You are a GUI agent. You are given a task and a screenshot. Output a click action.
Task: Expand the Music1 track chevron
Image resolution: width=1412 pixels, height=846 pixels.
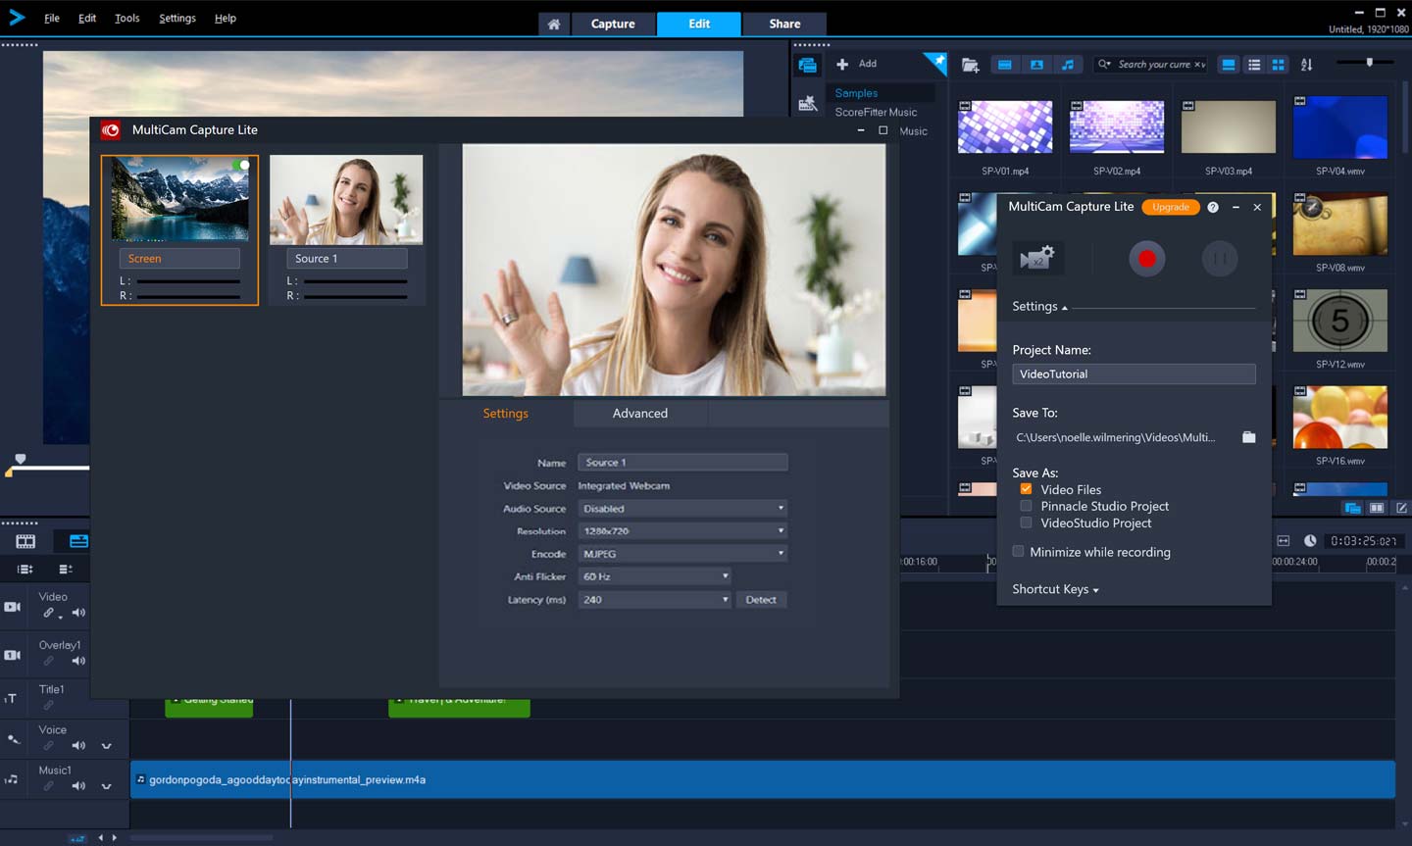click(x=106, y=786)
